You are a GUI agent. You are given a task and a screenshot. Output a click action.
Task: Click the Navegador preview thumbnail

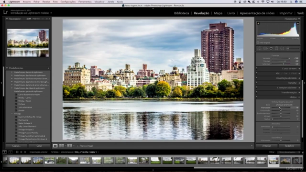click(x=28, y=43)
